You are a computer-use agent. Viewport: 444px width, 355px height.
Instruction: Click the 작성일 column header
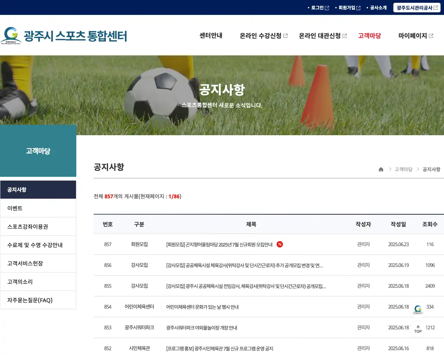click(398, 224)
